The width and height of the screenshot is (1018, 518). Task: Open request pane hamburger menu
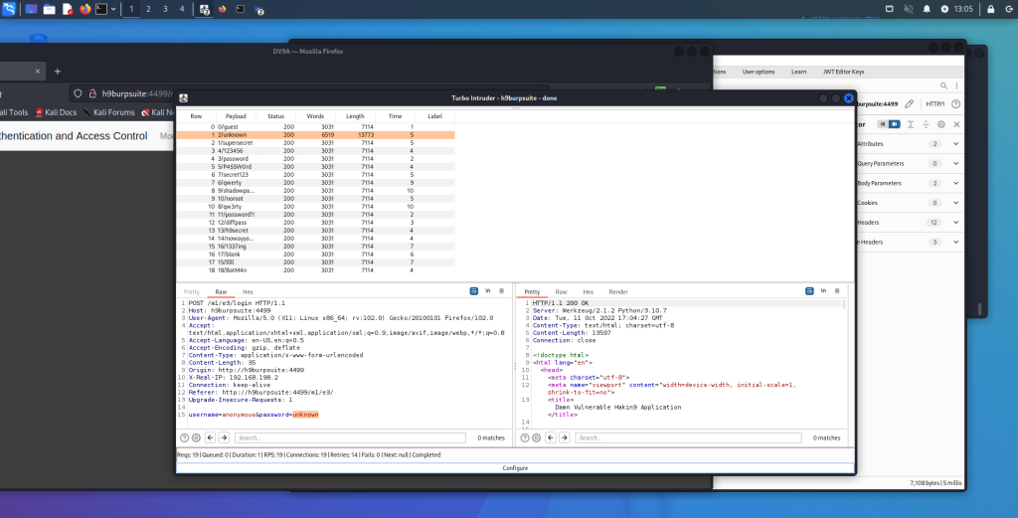click(x=502, y=291)
